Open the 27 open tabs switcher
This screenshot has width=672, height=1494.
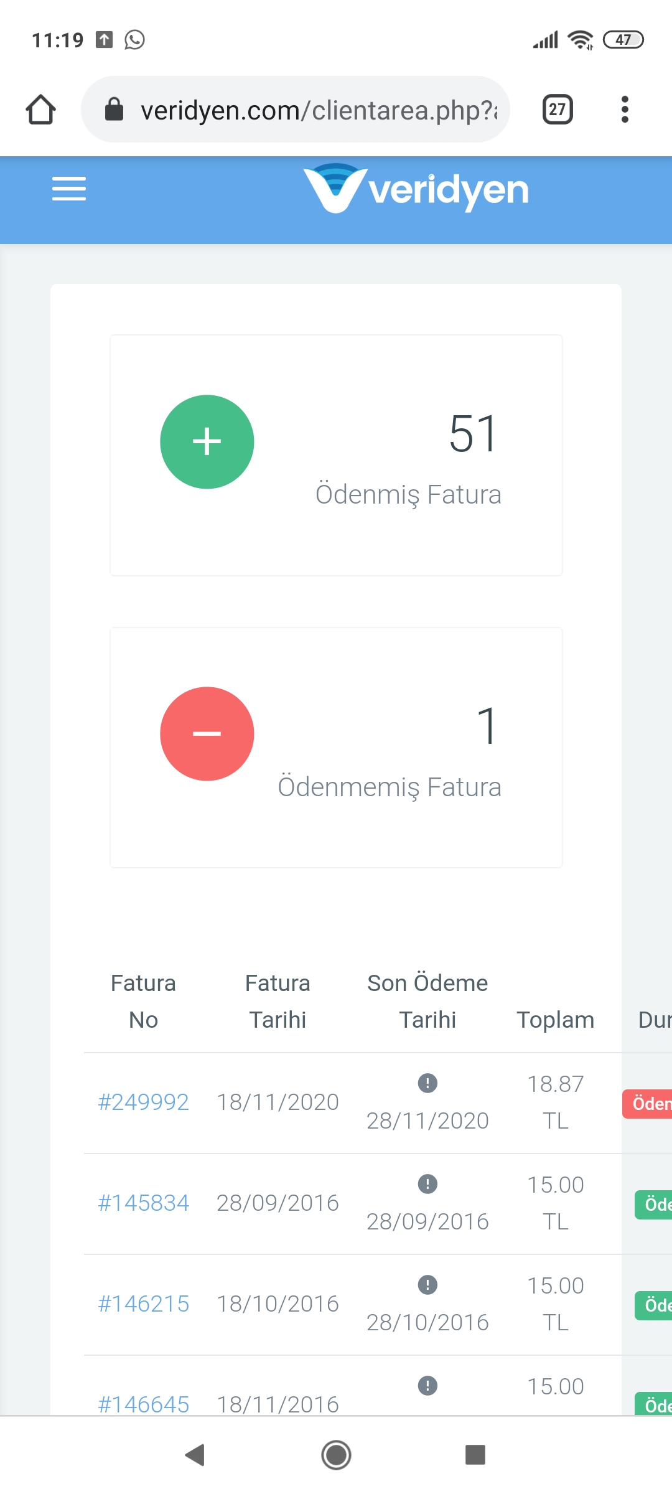[x=558, y=110]
